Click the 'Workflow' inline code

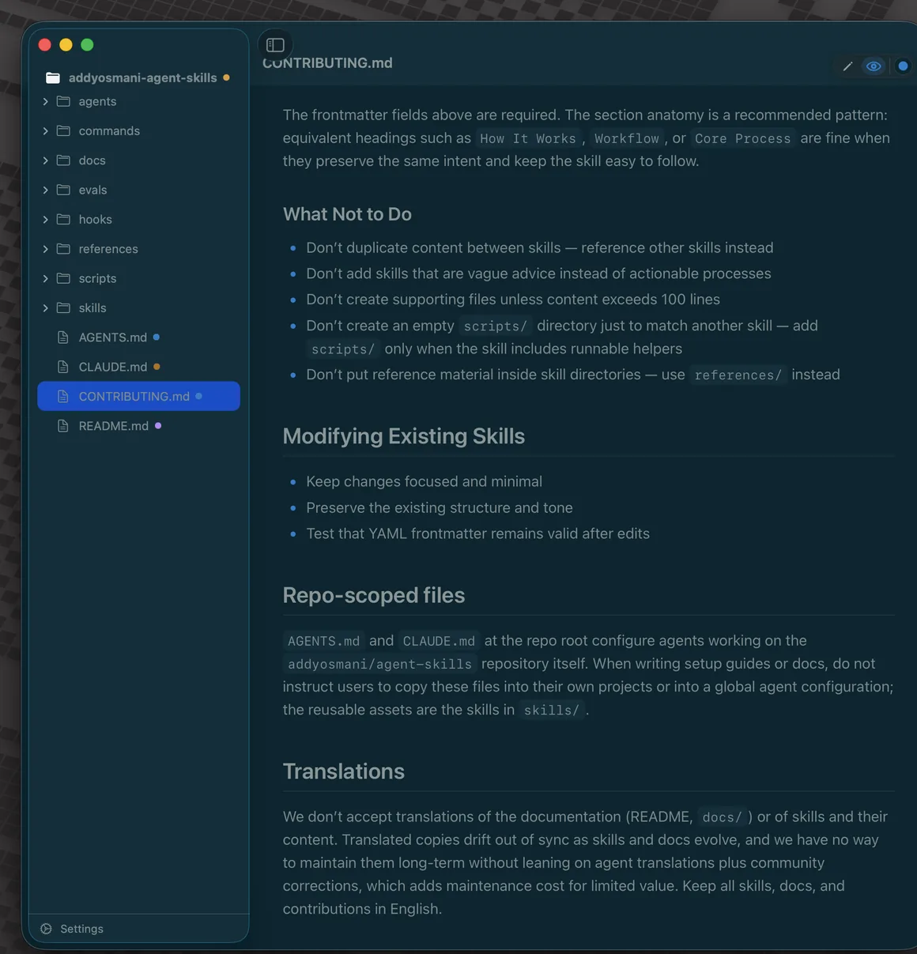[x=627, y=138]
